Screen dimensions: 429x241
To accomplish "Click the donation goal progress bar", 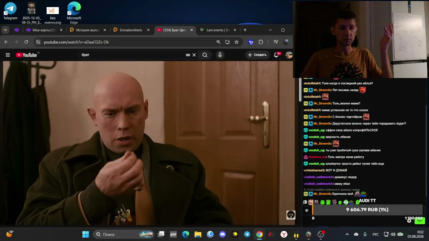I will click(367, 210).
